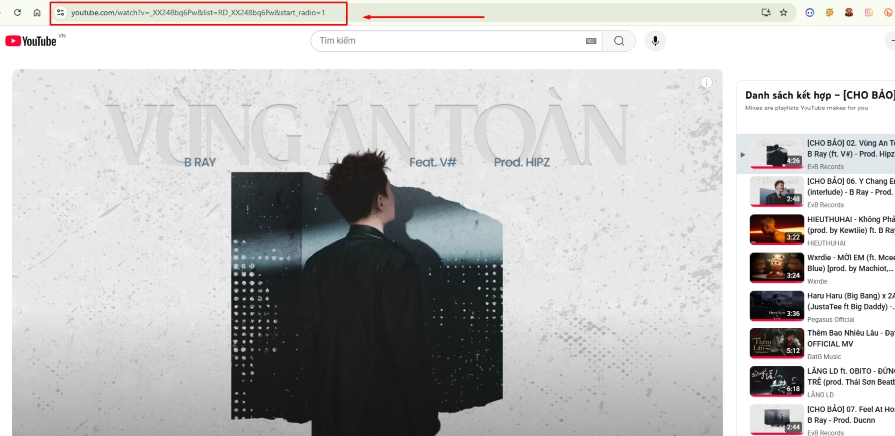895x436 pixels.
Task: Click the HIEUTHUHAI channel name below the title
Action: click(826, 243)
